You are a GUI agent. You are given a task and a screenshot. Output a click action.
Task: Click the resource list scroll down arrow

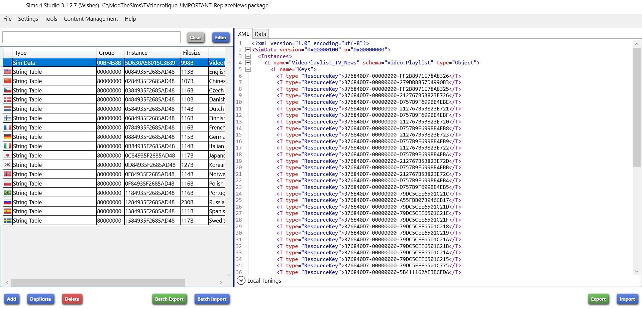click(229, 275)
